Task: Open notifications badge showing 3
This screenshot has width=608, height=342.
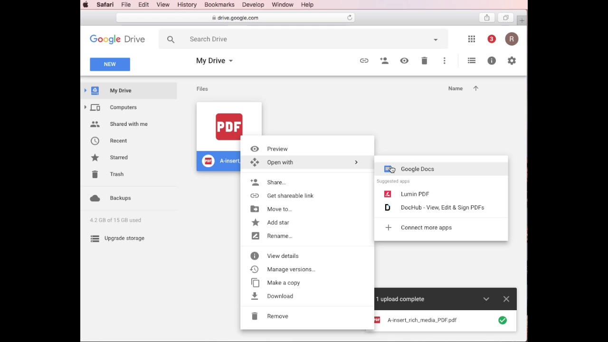Action: (492, 39)
